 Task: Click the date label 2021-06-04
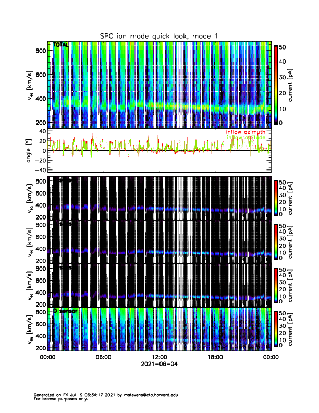[x=159, y=365]
